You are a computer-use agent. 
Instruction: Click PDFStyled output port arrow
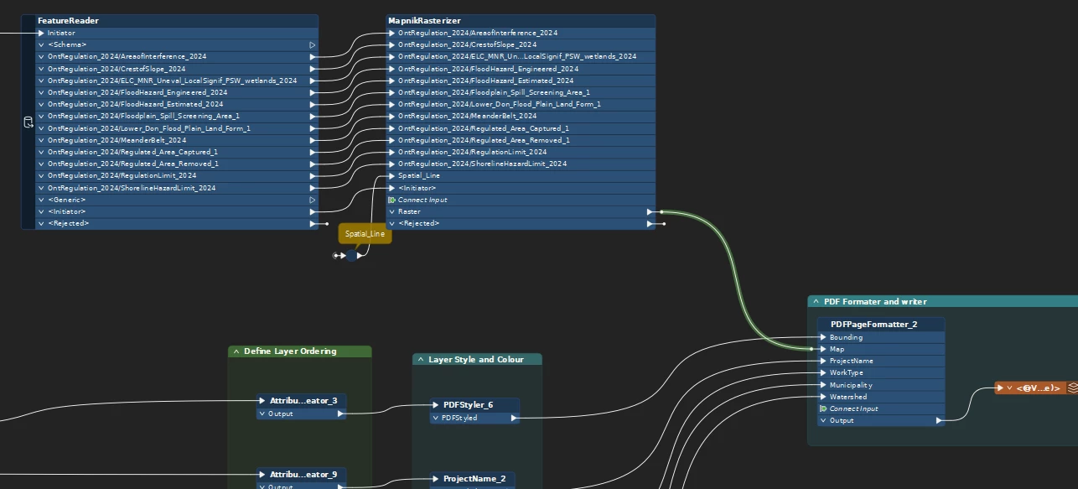[514, 417]
